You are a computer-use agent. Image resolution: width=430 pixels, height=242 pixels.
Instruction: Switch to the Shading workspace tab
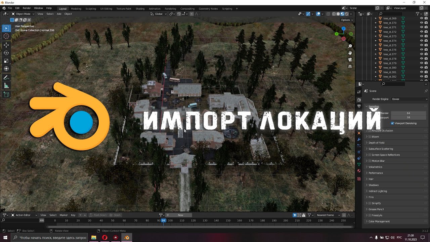(140, 9)
